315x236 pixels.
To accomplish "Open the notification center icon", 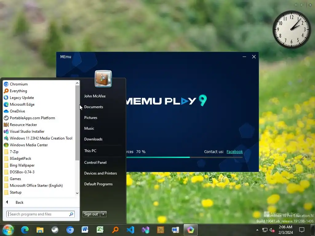I will 302,230.
